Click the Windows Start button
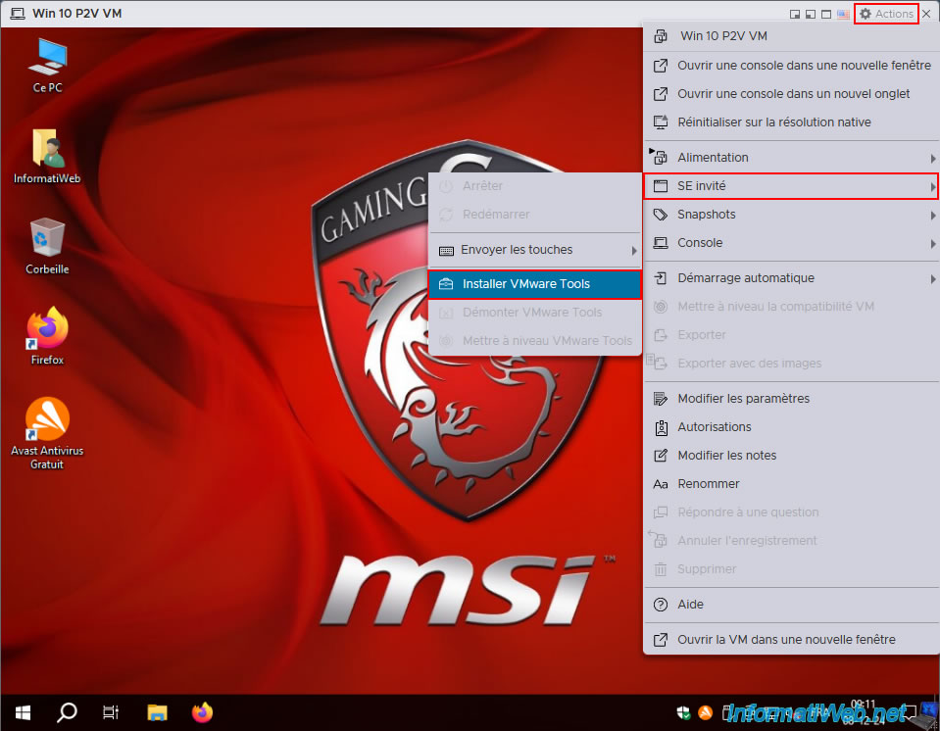Image resolution: width=940 pixels, height=731 pixels. click(23, 711)
